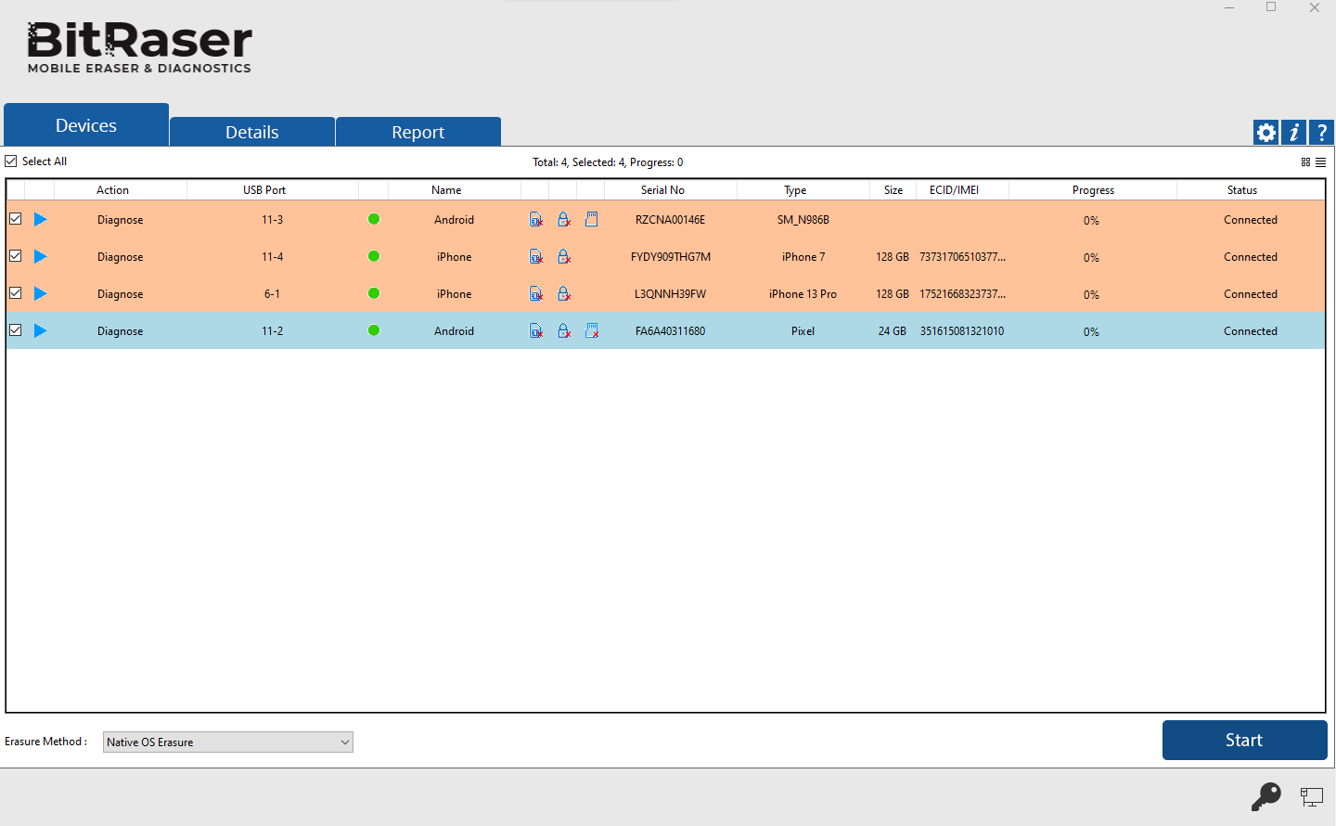Sort by the Progress column header

[x=1093, y=190]
